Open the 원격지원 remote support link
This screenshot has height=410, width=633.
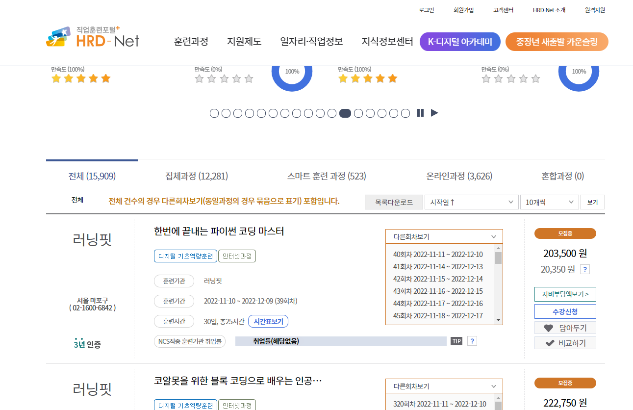595,10
